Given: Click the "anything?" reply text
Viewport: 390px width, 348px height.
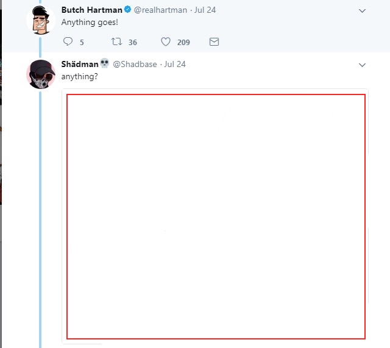Looking at the screenshot, I should coord(80,76).
